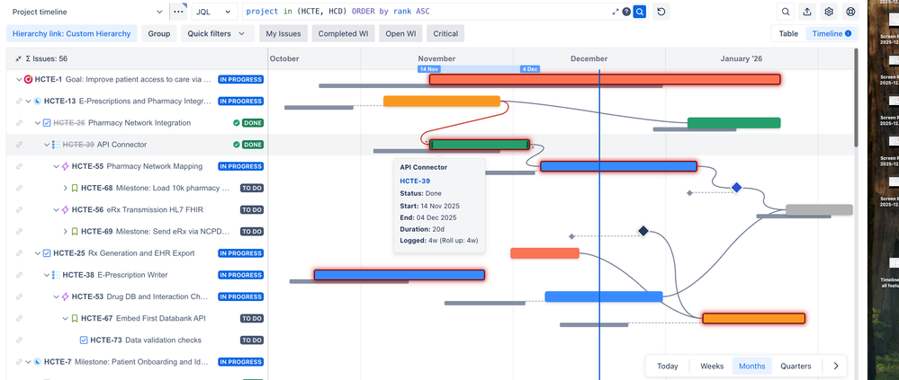Collapse HCTE-39 API Connector row
This screenshot has height=380, width=899.
point(47,145)
